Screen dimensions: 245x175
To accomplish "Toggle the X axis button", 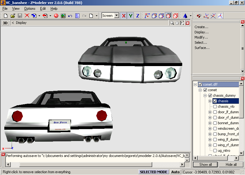I will (124, 16).
